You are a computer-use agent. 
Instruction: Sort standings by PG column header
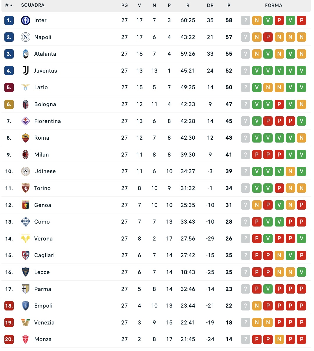point(125,5)
